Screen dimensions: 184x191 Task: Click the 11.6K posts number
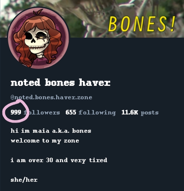pyautogui.click(x=130, y=112)
